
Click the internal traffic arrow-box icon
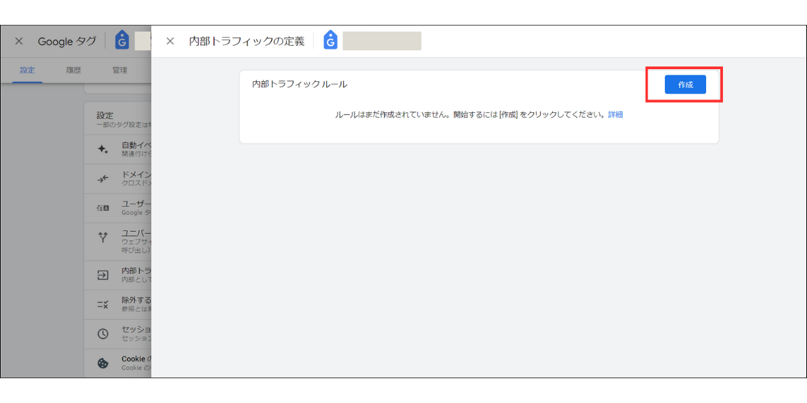[x=103, y=275]
